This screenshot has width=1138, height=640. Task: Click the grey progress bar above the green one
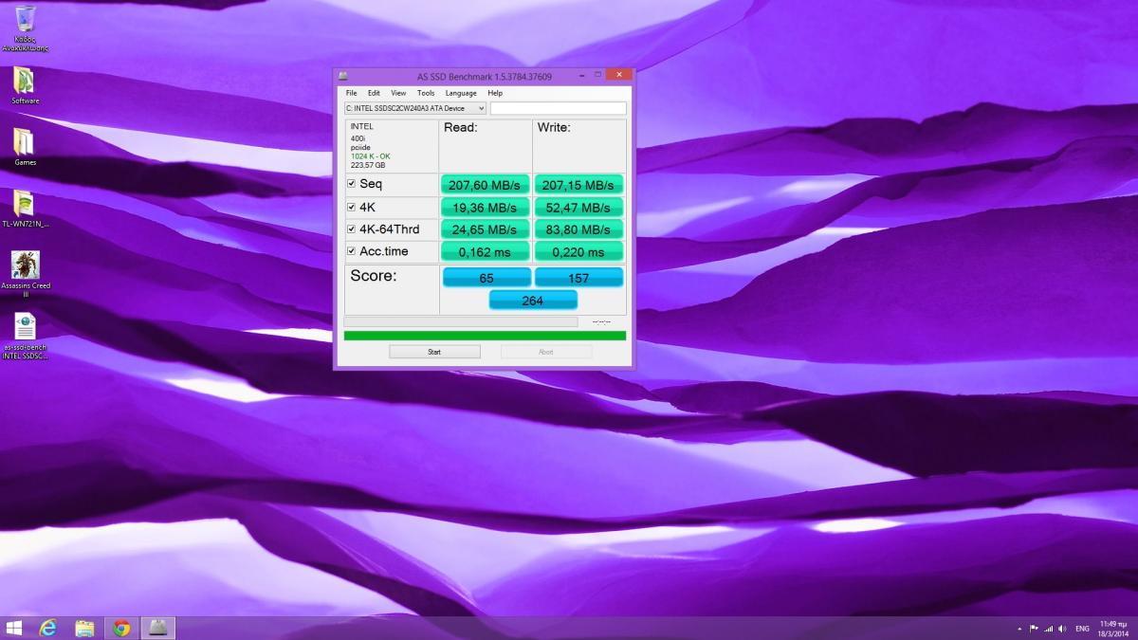click(461, 322)
